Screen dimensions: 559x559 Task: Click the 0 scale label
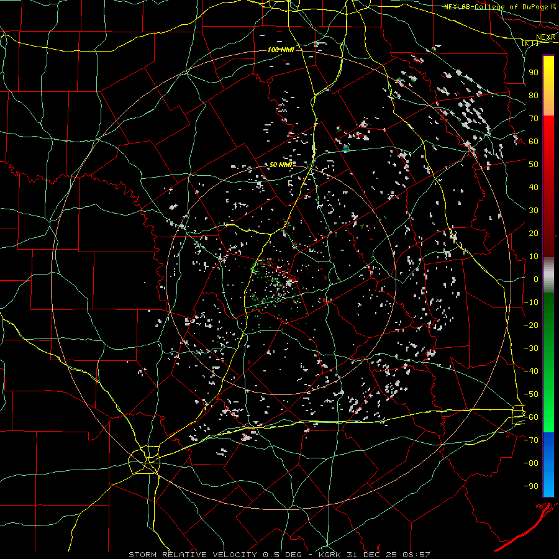click(536, 279)
